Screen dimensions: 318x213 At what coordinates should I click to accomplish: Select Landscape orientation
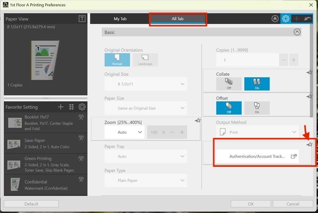pos(145,60)
